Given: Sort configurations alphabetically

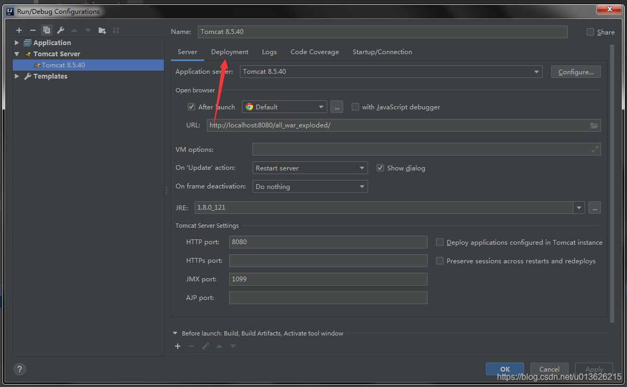Looking at the screenshot, I should tap(116, 30).
